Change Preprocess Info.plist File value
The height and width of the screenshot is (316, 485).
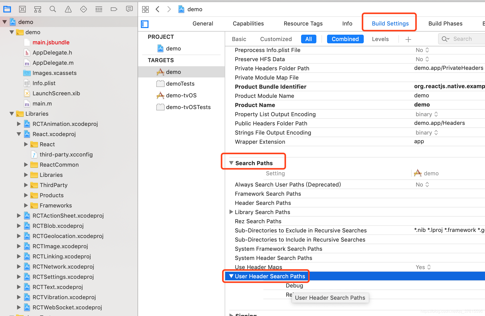(x=422, y=50)
